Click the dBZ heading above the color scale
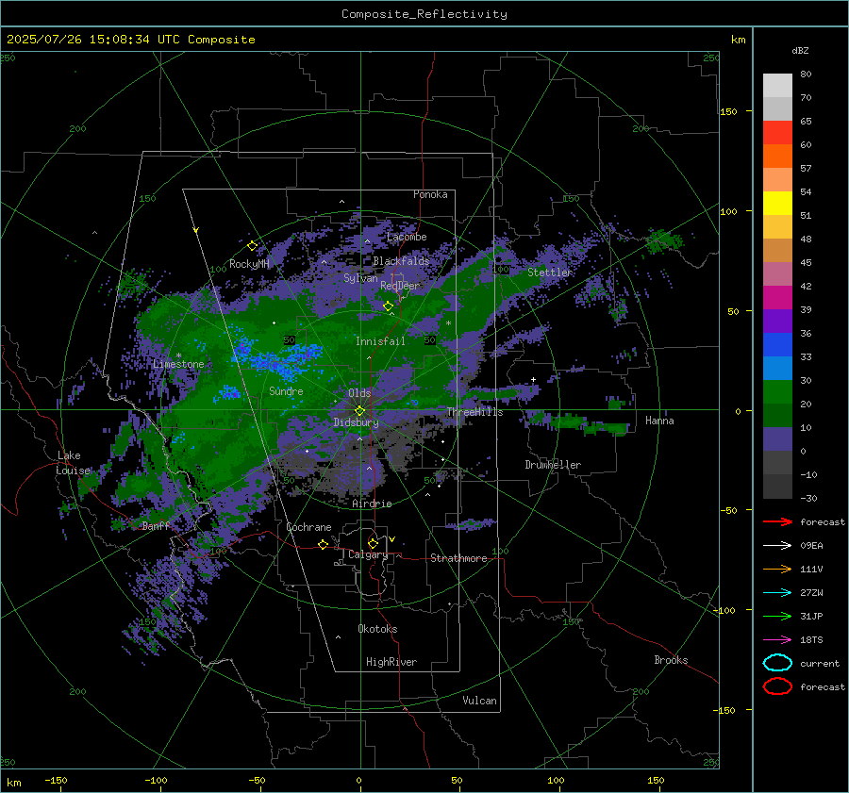Image resolution: width=849 pixels, height=793 pixels. pyautogui.click(x=800, y=51)
